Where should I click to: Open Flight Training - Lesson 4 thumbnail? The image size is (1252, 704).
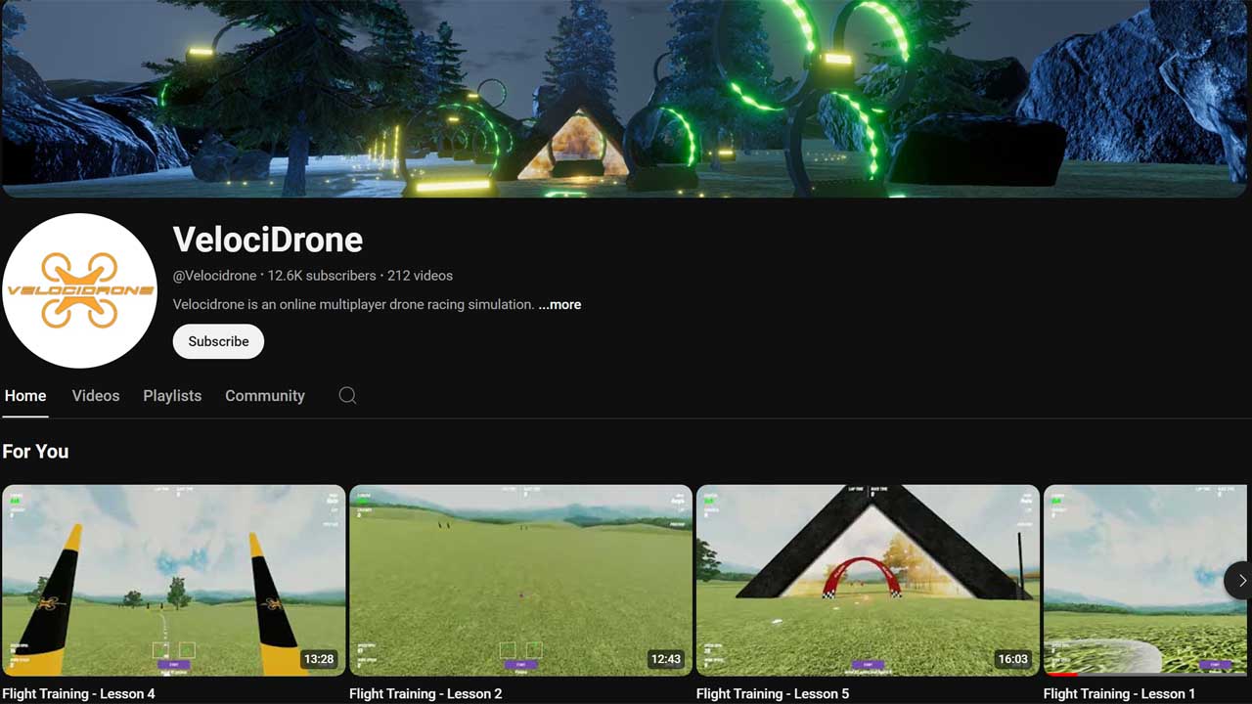coord(174,580)
